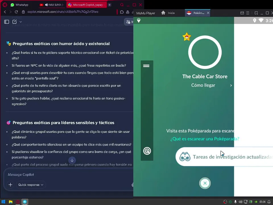Open Windows notifications bell
This screenshot has width=273, height=205.
point(269,202)
